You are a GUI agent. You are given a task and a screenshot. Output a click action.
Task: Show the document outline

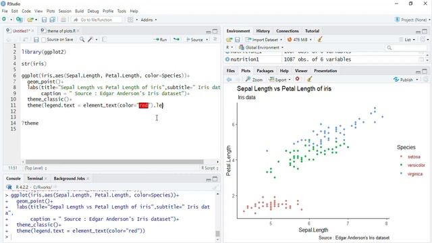click(215, 39)
